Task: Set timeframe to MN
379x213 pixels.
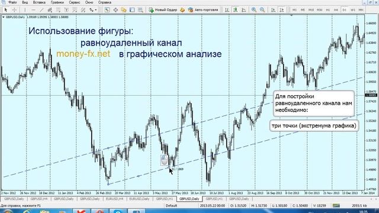Action: 361,10
